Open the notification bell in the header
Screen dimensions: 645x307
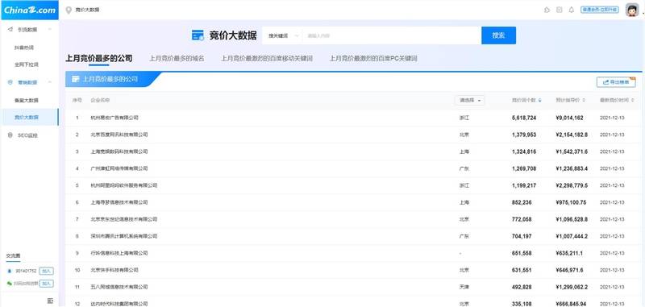point(571,10)
